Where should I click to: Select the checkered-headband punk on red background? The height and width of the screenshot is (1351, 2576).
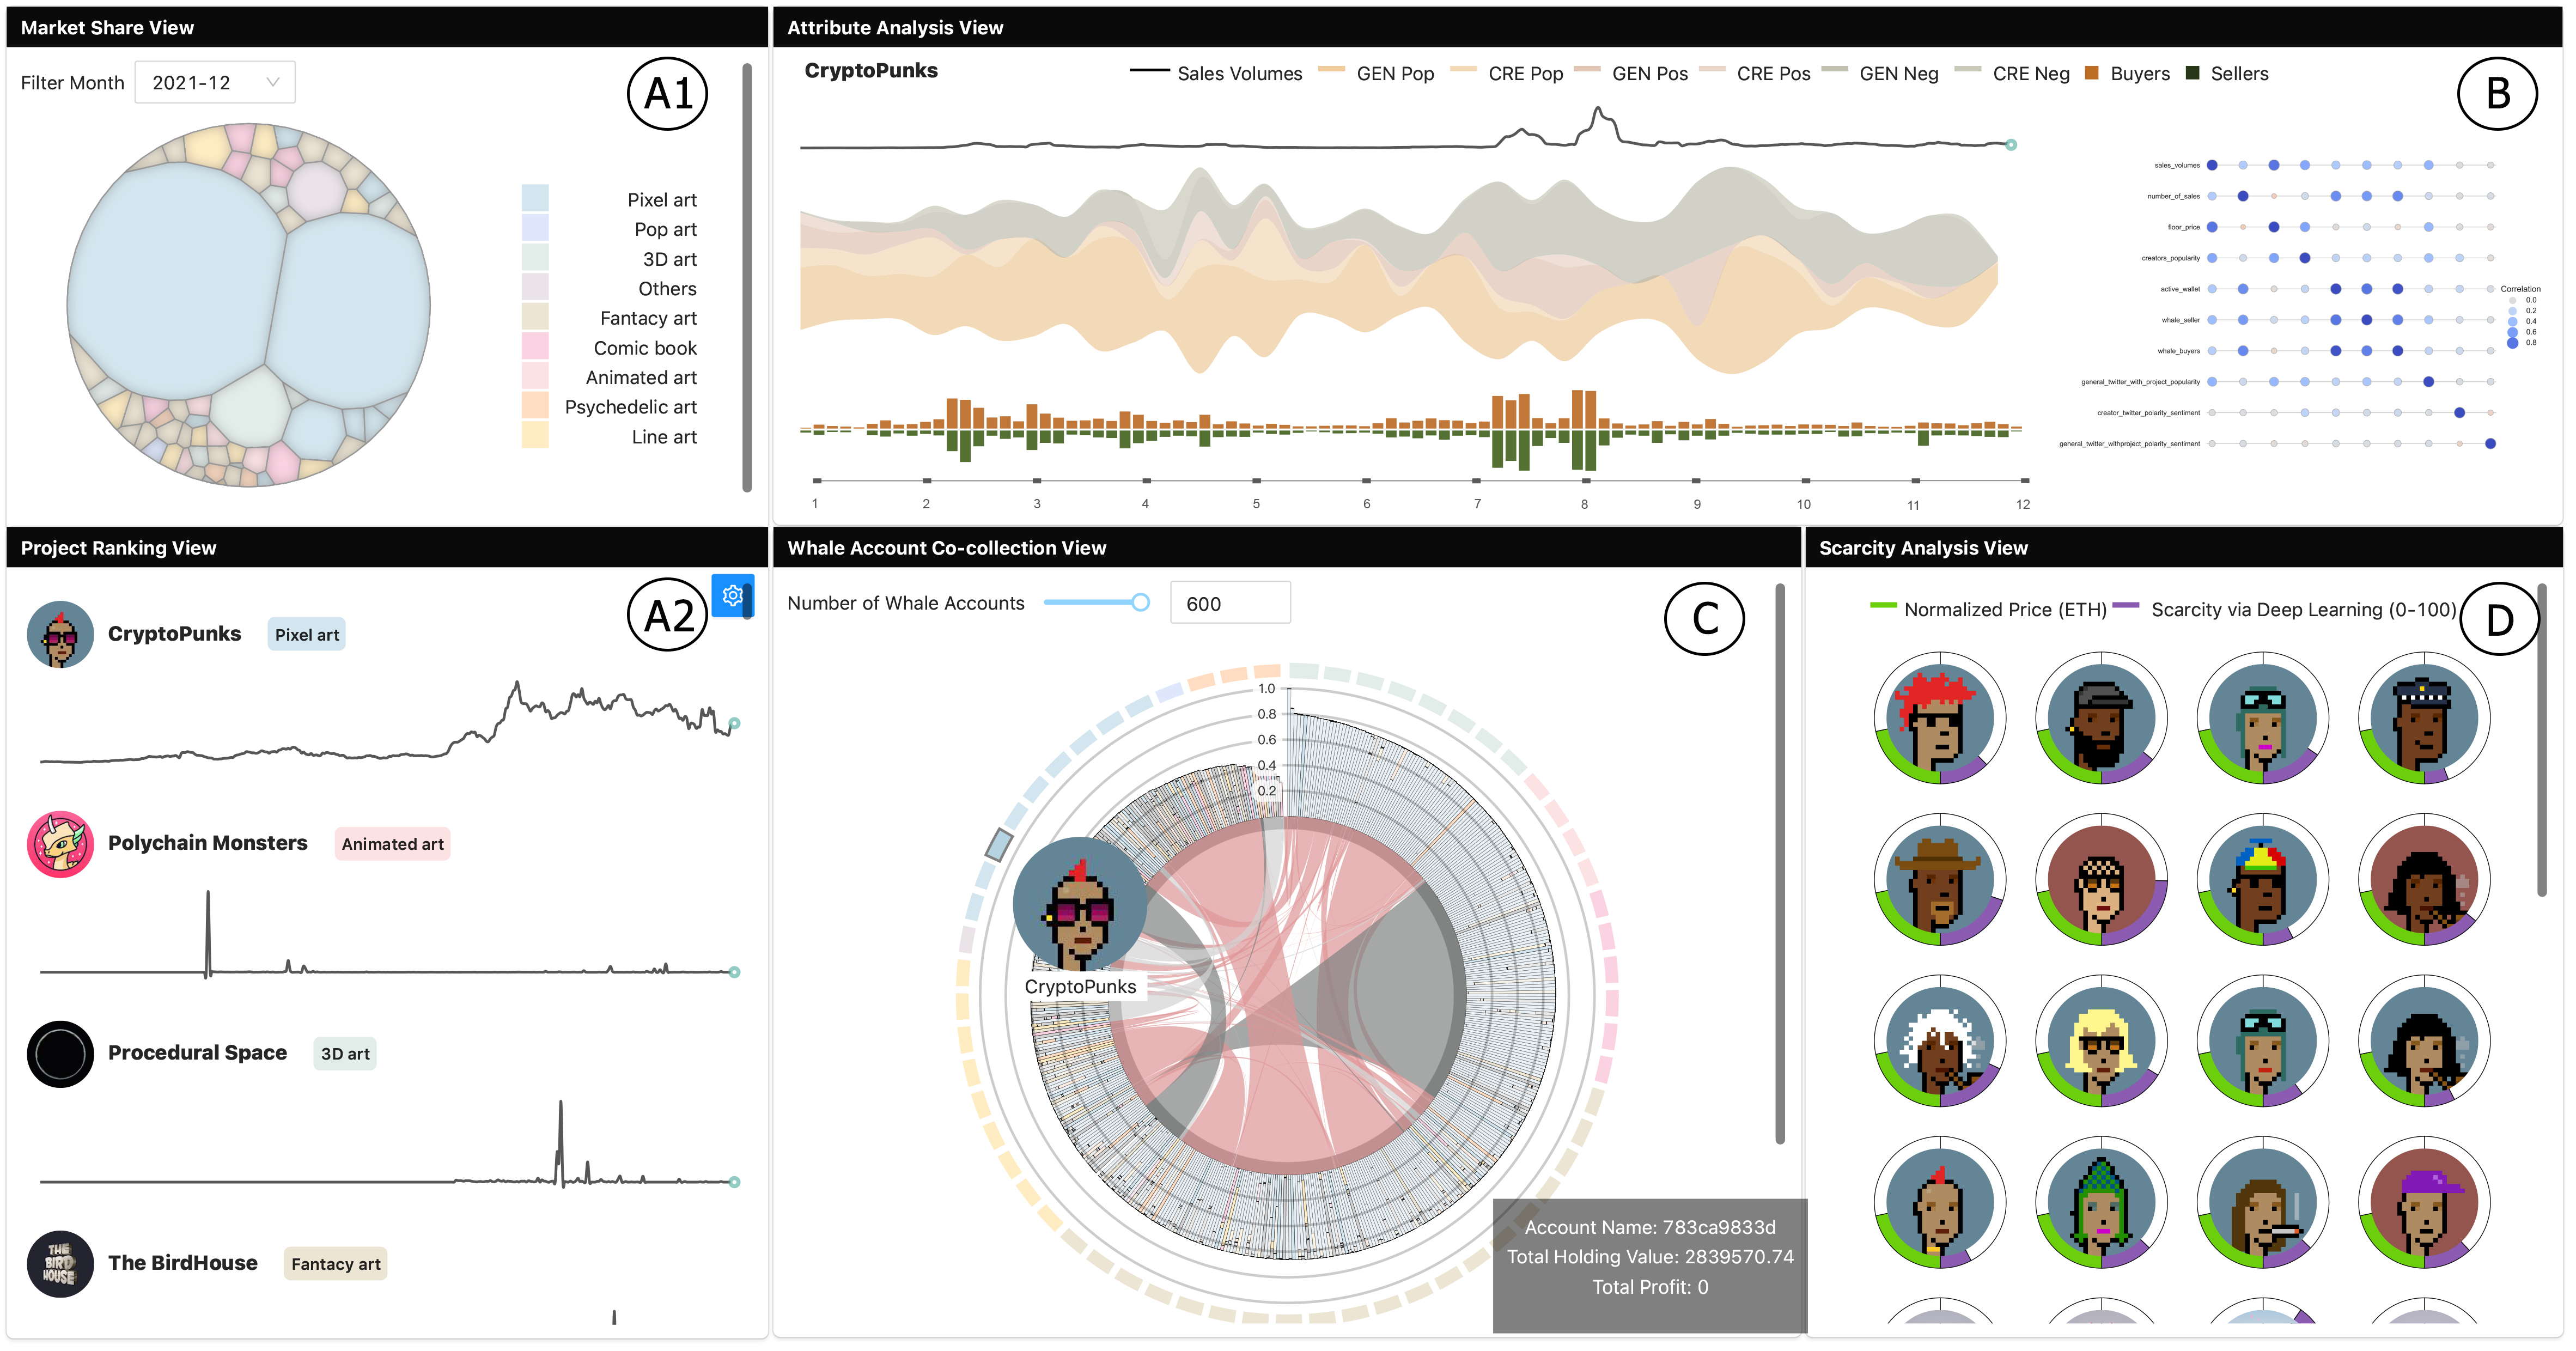coord(2101,879)
